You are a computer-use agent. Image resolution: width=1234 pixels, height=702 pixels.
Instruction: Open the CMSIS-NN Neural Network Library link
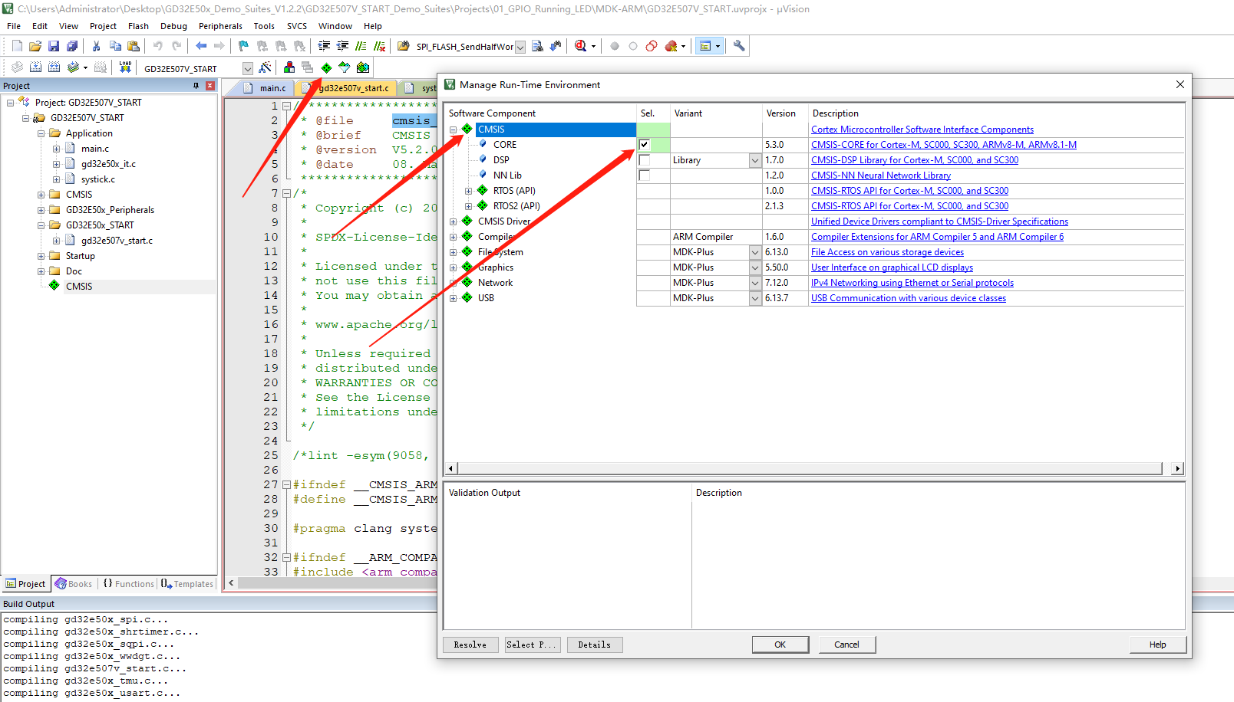(x=881, y=175)
